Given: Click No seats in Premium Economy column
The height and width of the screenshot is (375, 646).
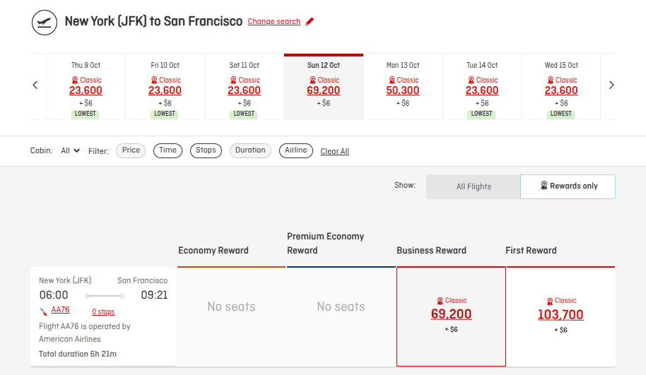Looking at the screenshot, I should pos(341,306).
